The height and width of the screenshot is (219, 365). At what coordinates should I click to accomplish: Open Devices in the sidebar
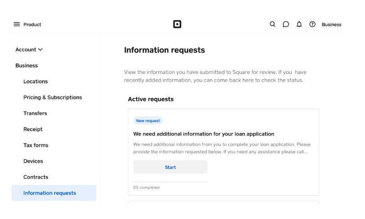[33, 161]
